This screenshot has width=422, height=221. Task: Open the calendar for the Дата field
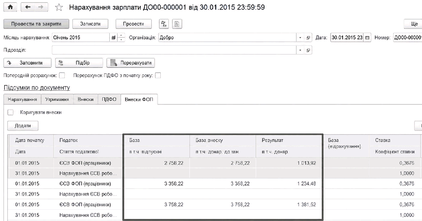367,38
